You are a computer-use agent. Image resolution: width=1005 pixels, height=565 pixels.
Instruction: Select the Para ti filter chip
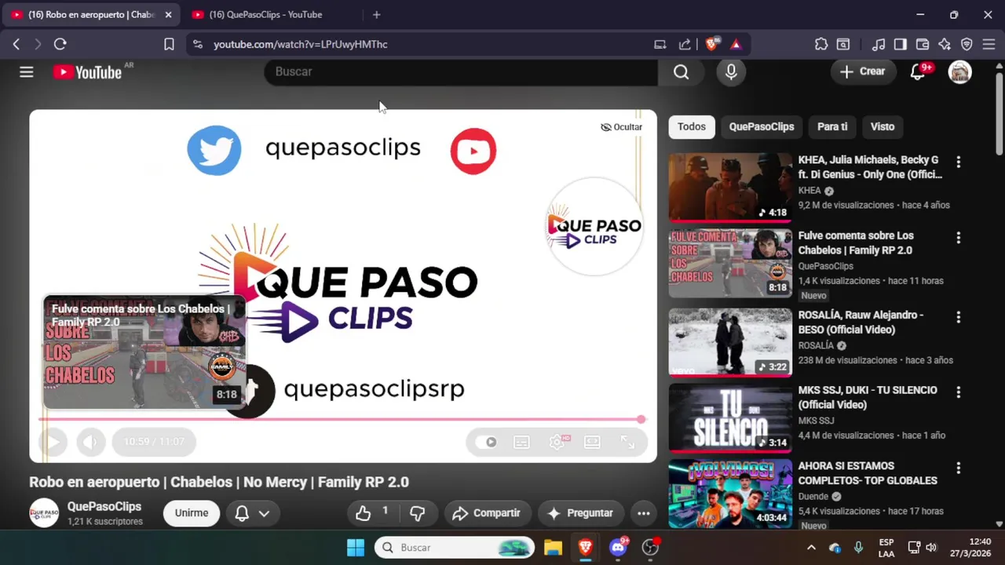pyautogui.click(x=832, y=126)
